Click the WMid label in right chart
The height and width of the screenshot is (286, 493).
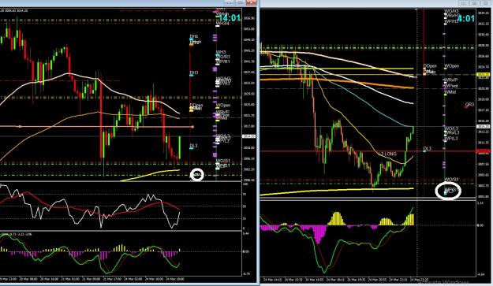450,92
